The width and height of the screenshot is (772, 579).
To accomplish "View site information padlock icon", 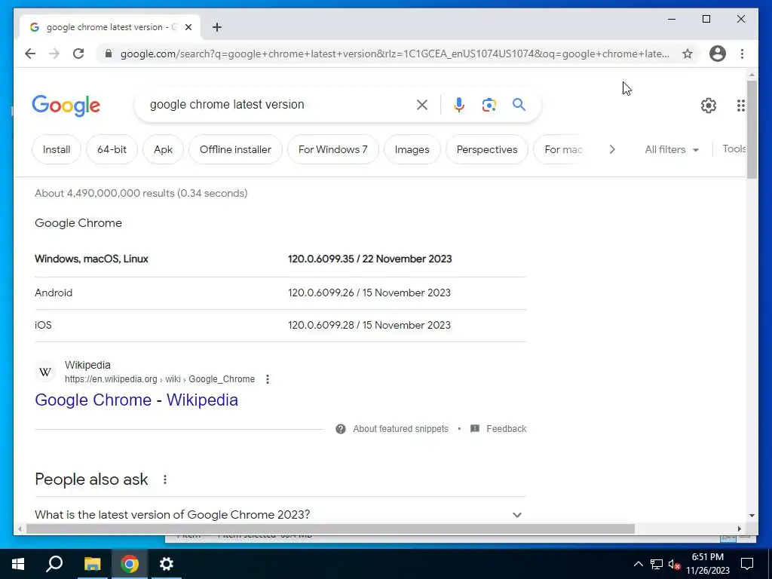I will click(109, 54).
